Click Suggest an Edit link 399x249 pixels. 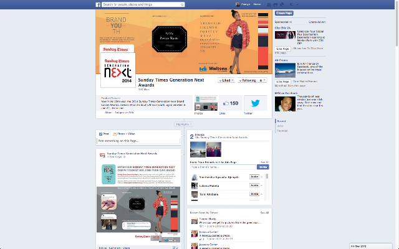124,113
